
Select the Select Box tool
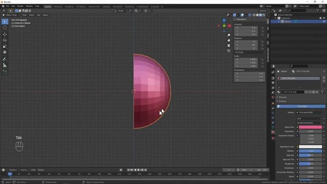click(5, 21)
